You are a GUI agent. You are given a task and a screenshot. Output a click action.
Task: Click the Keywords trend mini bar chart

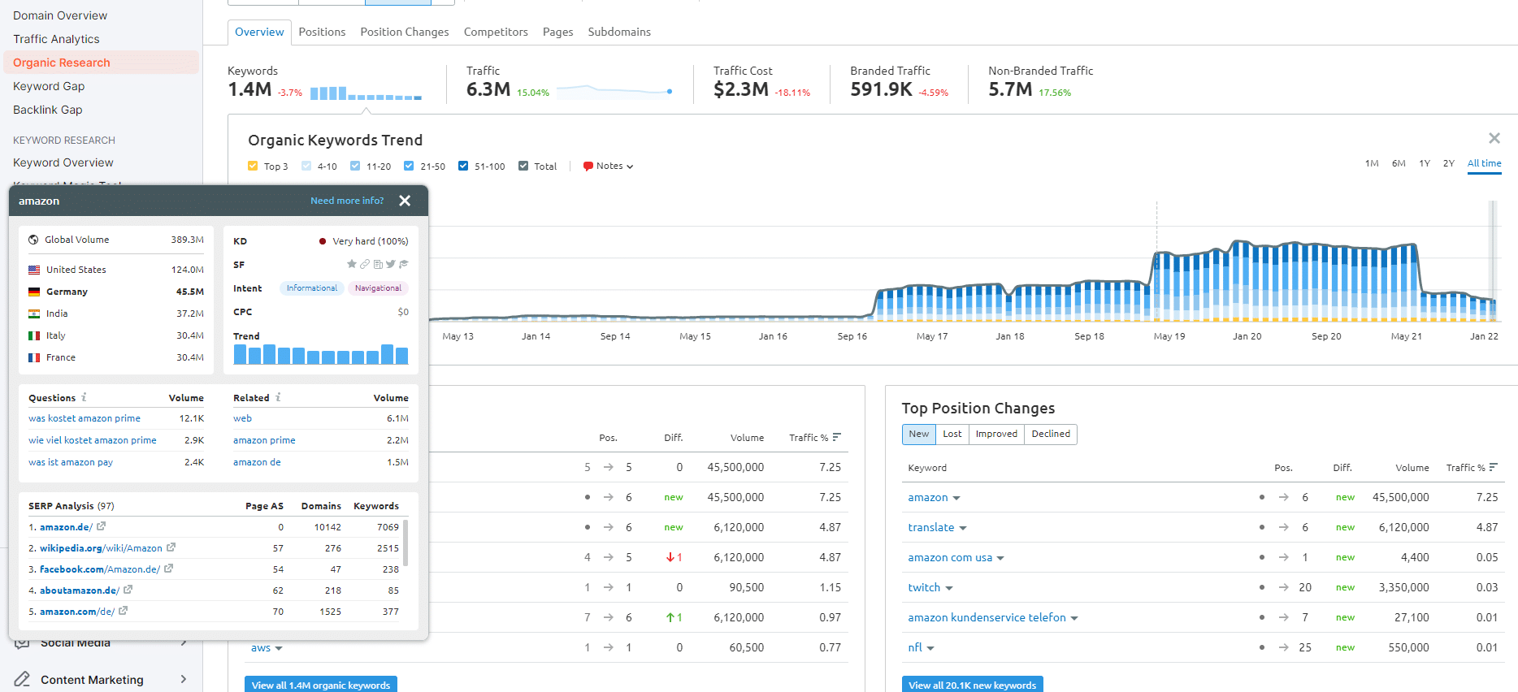pyautogui.click(x=366, y=93)
